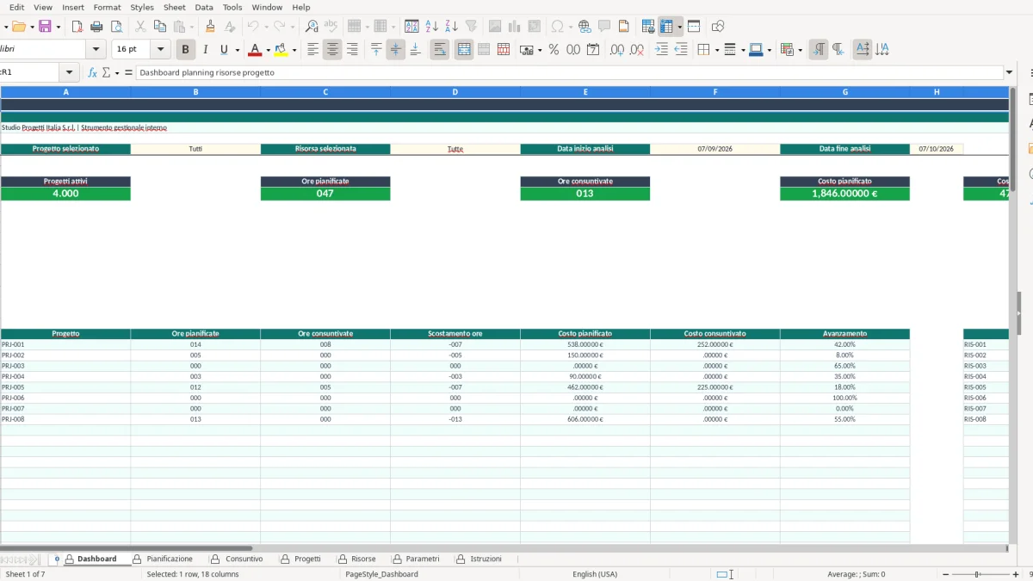Image resolution: width=1033 pixels, height=581 pixels.
Task: Toggle Align Left
Action: (x=312, y=50)
